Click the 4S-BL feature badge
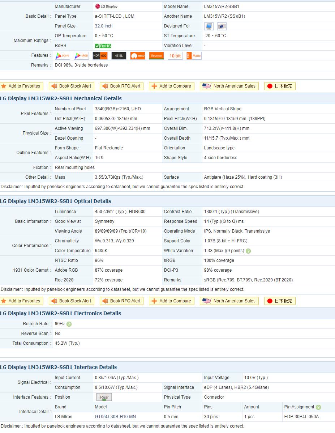This screenshot has width=335, height=433. click(119, 55)
